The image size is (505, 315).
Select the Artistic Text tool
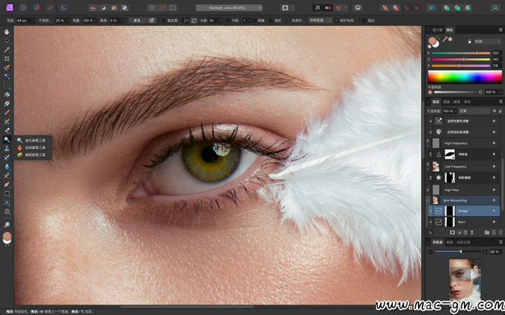(x=6, y=202)
